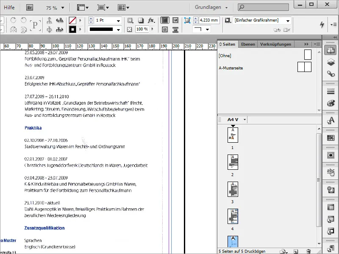Apply effect to object icon
This screenshot has height=254, width=339.
[x=130, y=20]
